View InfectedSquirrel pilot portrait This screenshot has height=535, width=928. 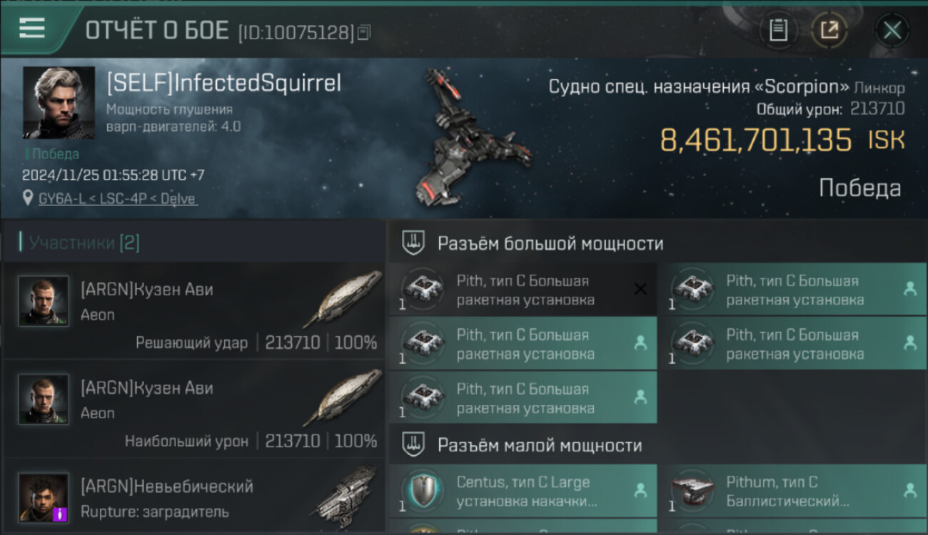click(59, 103)
